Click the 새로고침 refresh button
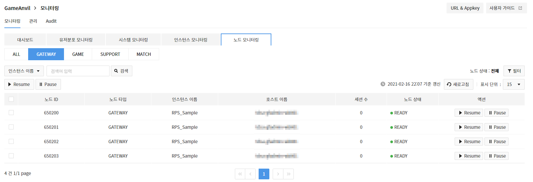 458,84
